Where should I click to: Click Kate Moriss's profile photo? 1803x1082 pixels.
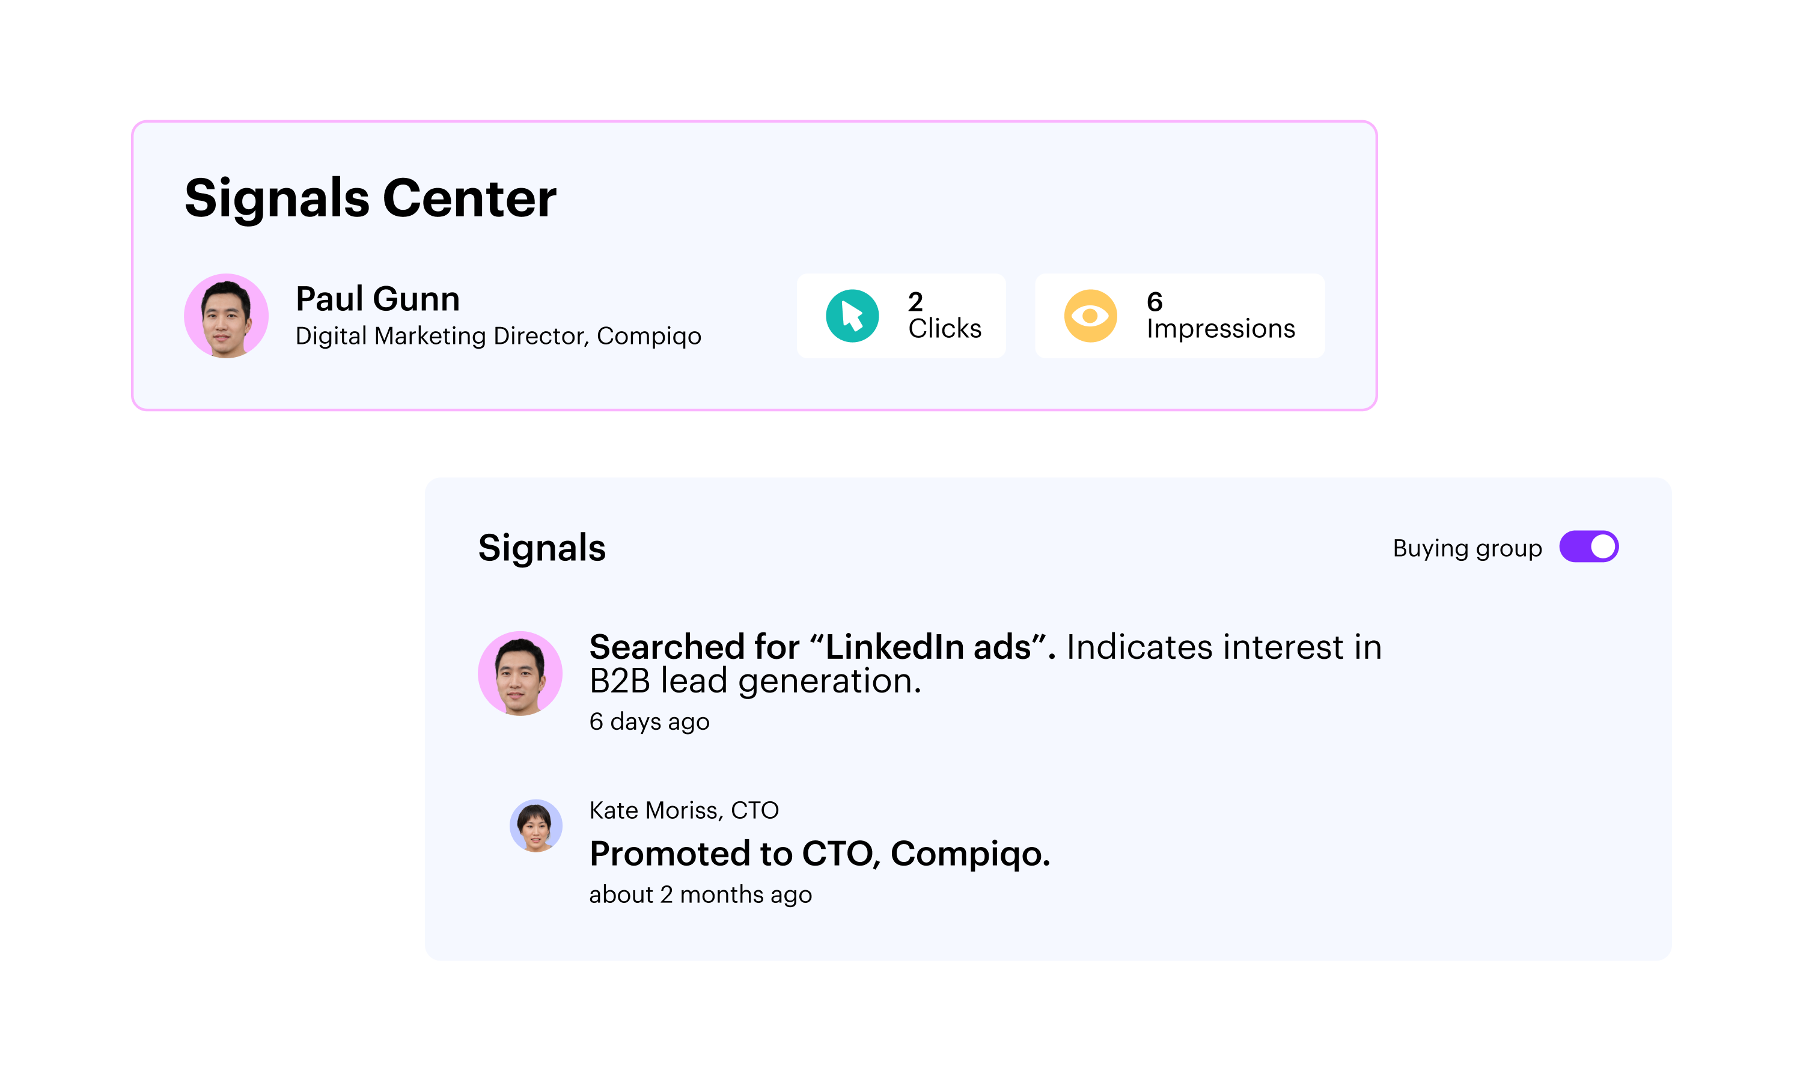click(535, 825)
